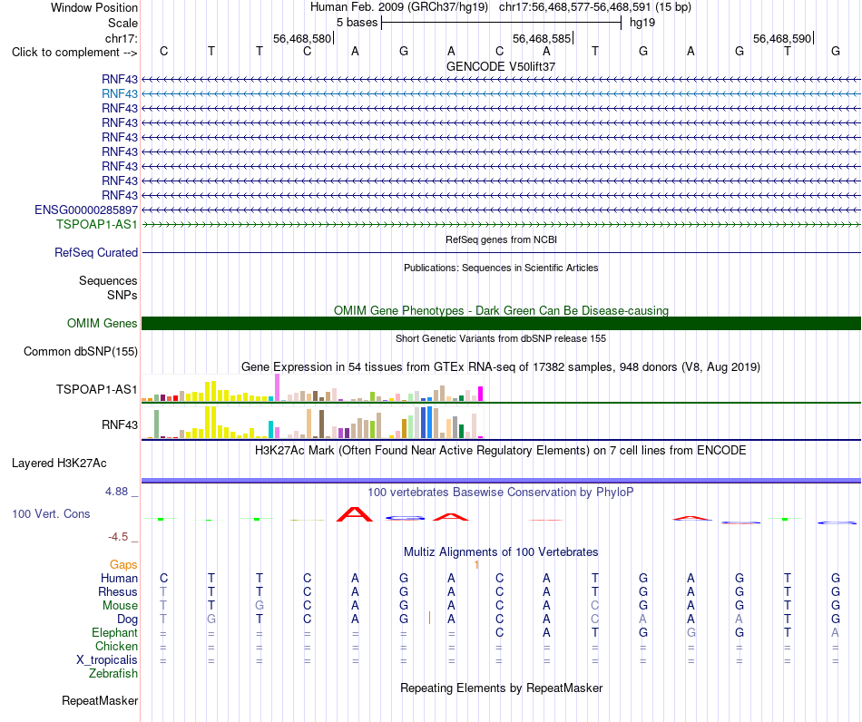This screenshot has width=862, height=722.
Task: Select the Mouse alignment row label
Action: coord(120,606)
